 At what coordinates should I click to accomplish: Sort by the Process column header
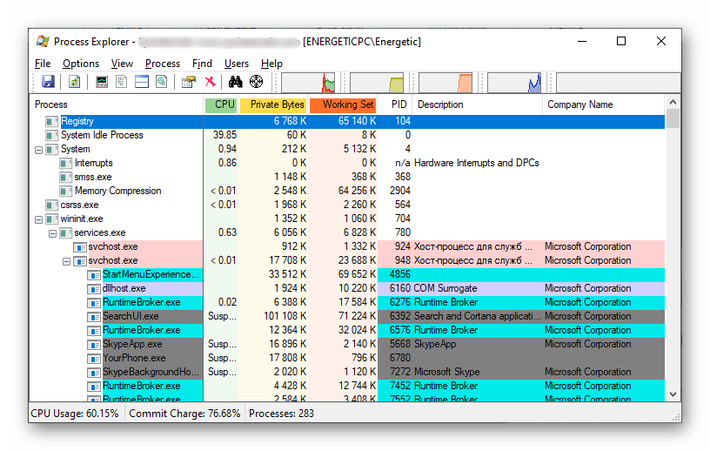click(x=117, y=104)
